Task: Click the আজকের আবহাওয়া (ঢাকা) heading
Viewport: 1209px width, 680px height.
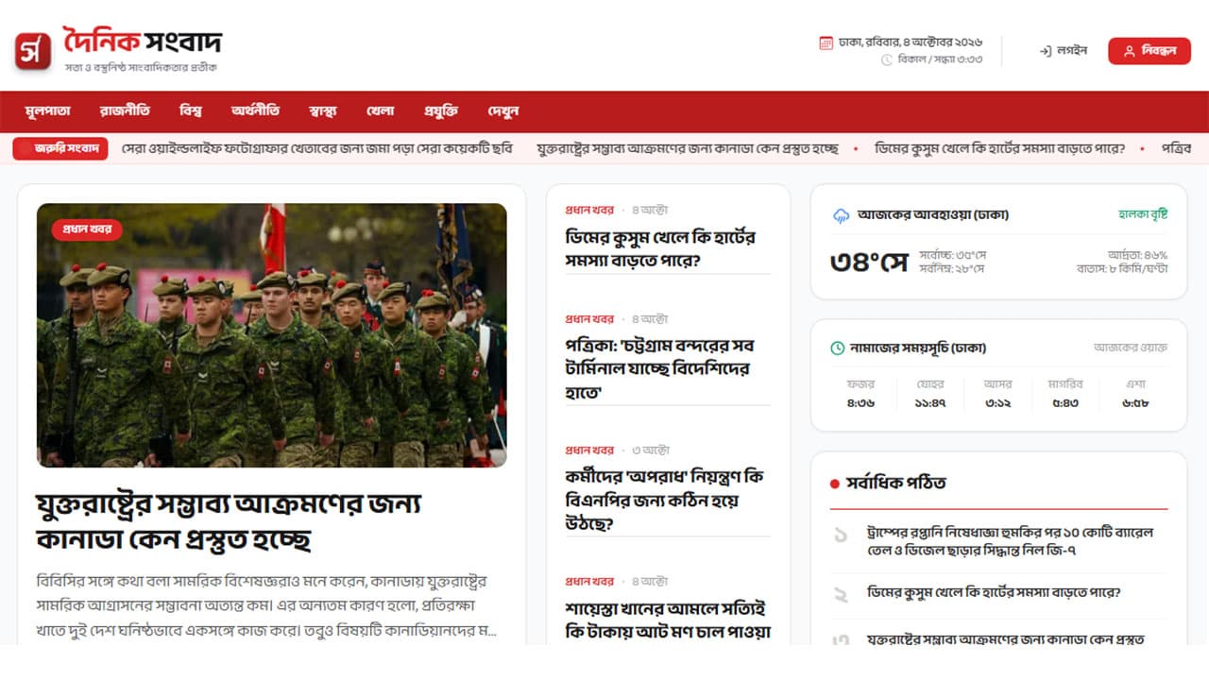Action: pyautogui.click(x=933, y=215)
